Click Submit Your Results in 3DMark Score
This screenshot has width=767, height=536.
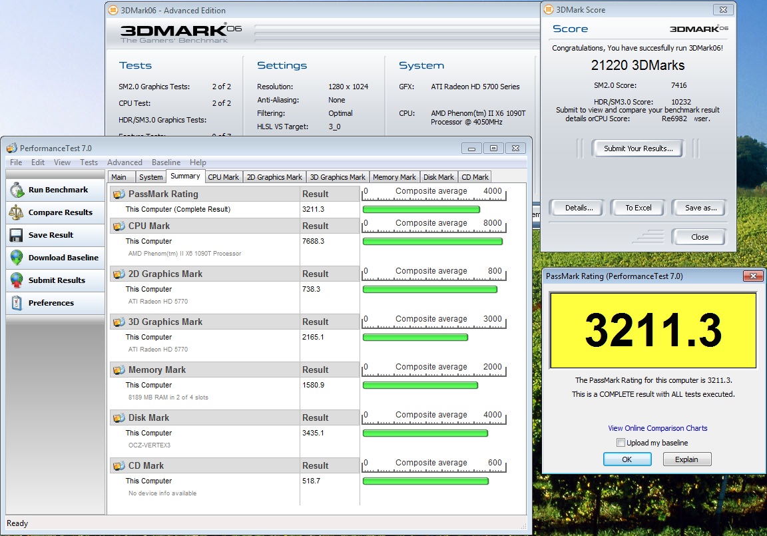pyautogui.click(x=638, y=148)
